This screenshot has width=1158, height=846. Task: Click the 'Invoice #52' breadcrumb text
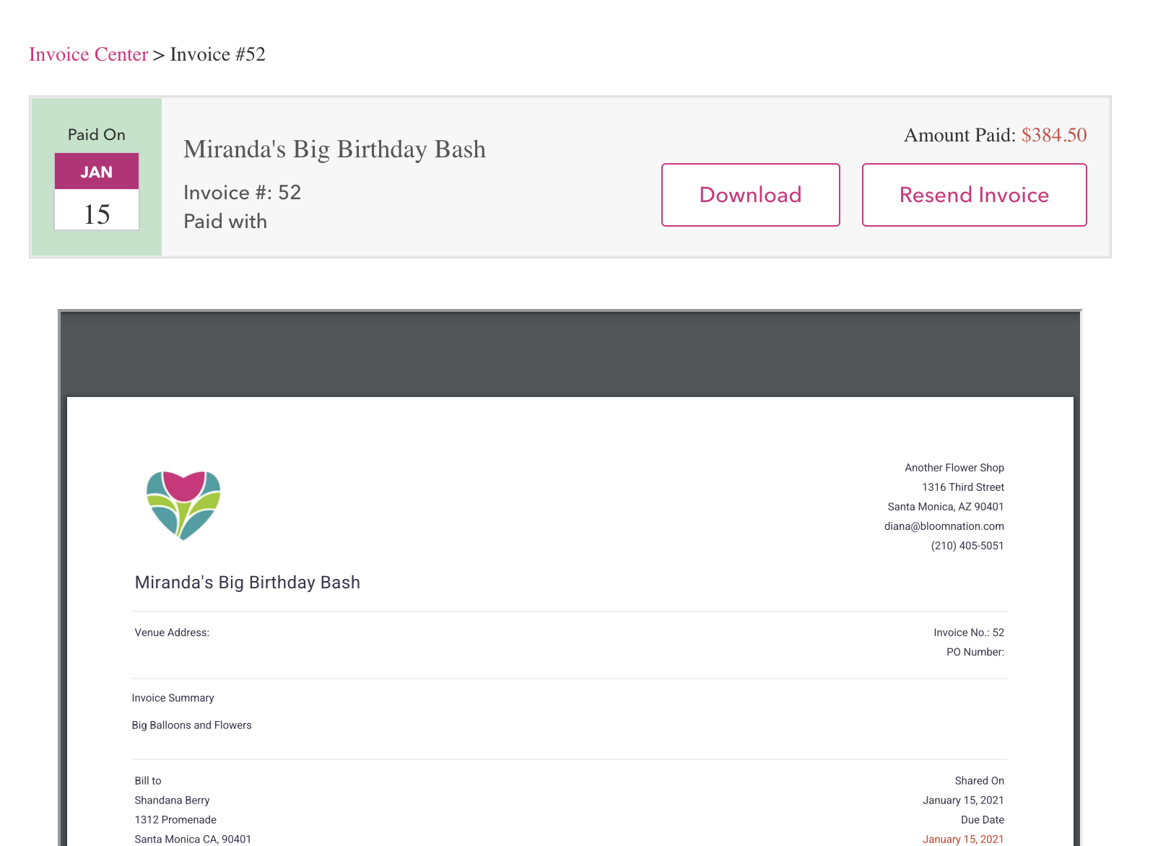(x=218, y=54)
